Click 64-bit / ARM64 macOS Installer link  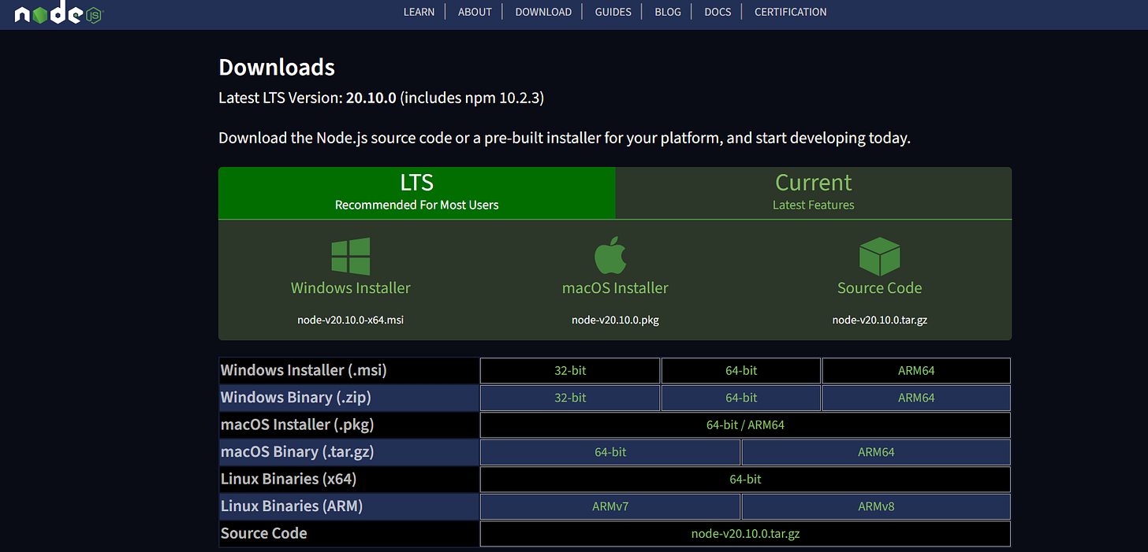click(x=745, y=425)
